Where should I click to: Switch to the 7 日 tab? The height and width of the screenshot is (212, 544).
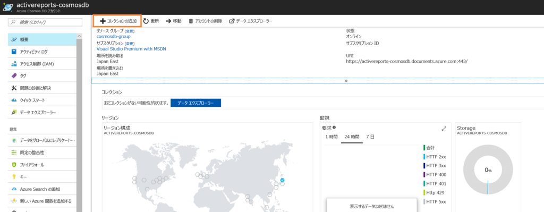click(370, 137)
